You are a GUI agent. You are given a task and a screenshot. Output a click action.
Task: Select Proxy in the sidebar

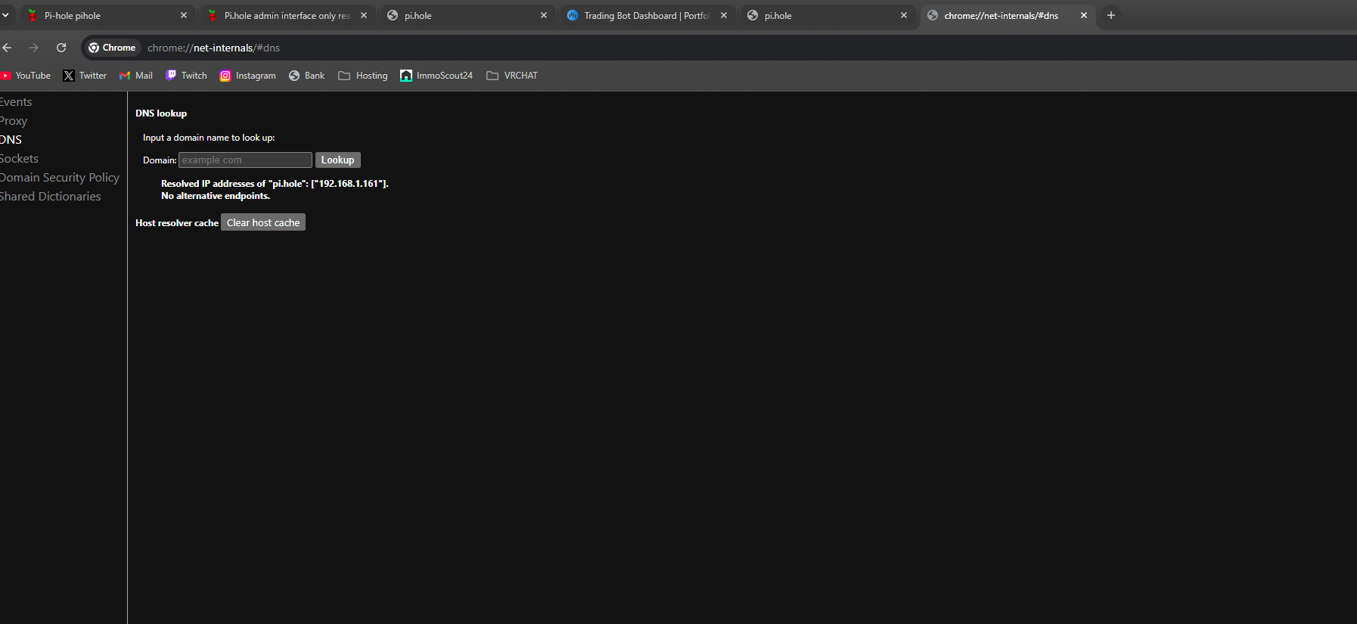[x=14, y=121]
